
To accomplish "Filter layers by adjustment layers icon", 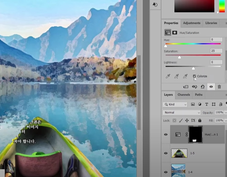I will coord(200,104).
